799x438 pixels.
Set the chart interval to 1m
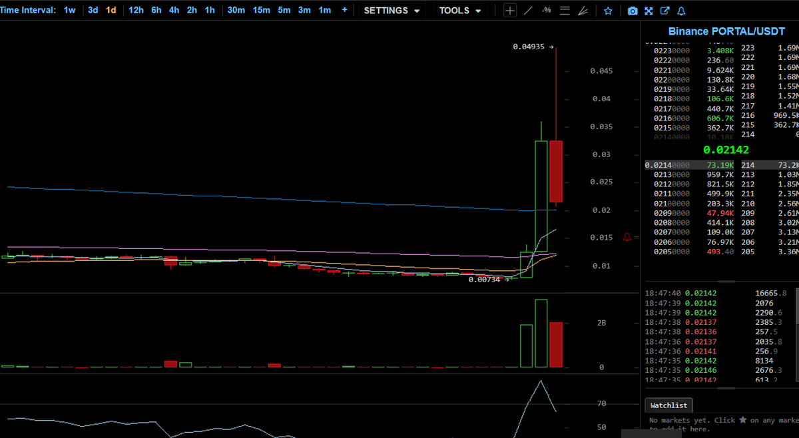point(325,10)
